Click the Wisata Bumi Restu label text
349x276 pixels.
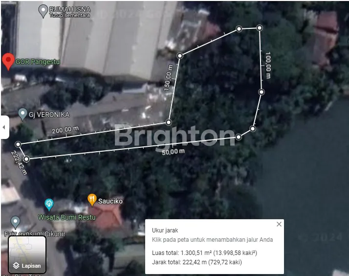pyautogui.click(x=67, y=217)
